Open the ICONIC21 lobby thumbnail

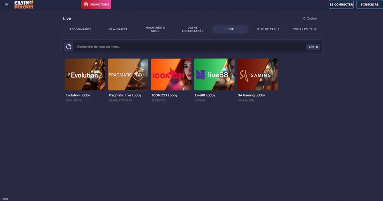pyautogui.click(x=171, y=74)
